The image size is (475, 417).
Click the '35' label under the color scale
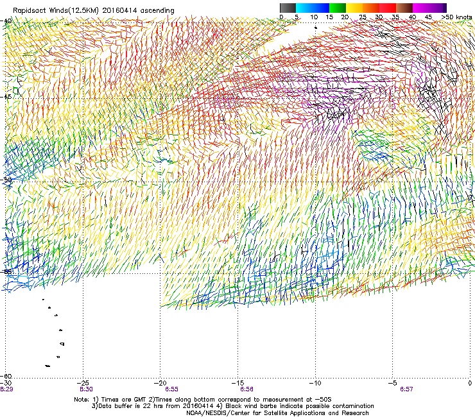pos(395,17)
